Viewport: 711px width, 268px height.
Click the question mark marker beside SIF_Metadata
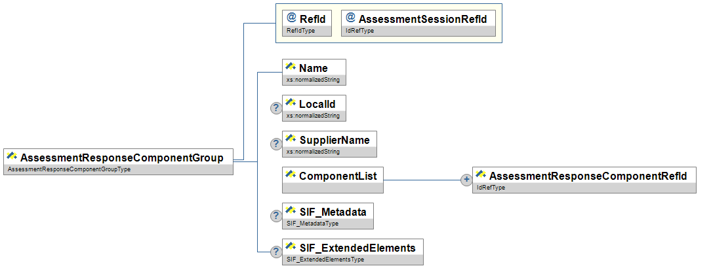(277, 216)
